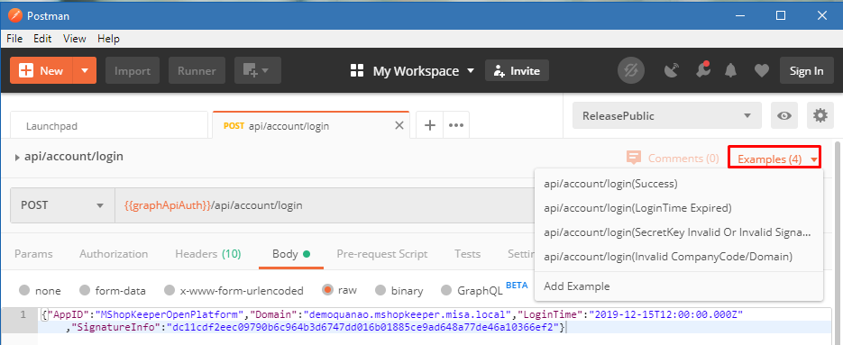Click line number 1 in the editor
843x345 pixels.
(23, 315)
